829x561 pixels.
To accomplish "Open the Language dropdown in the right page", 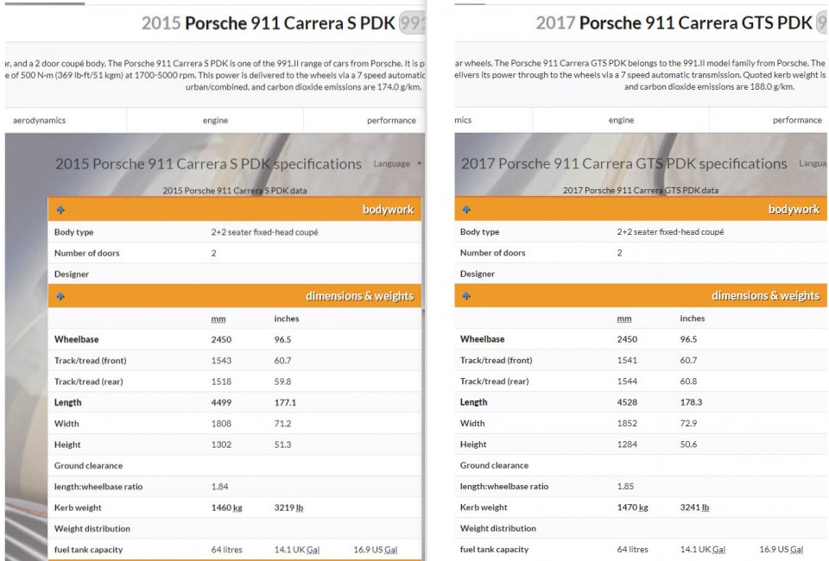I will click(x=813, y=163).
